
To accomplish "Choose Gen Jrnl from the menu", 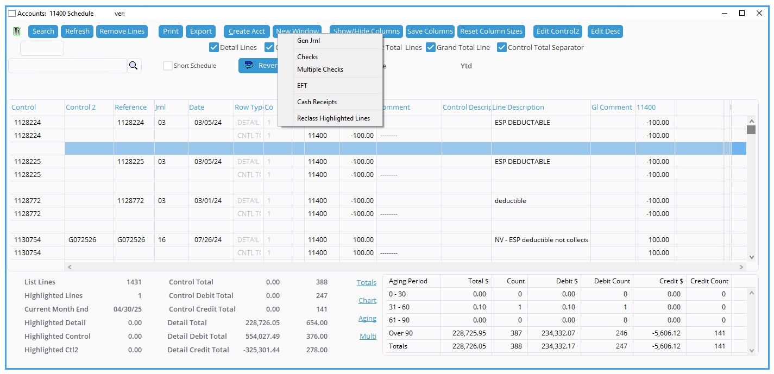I will click(309, 41).
